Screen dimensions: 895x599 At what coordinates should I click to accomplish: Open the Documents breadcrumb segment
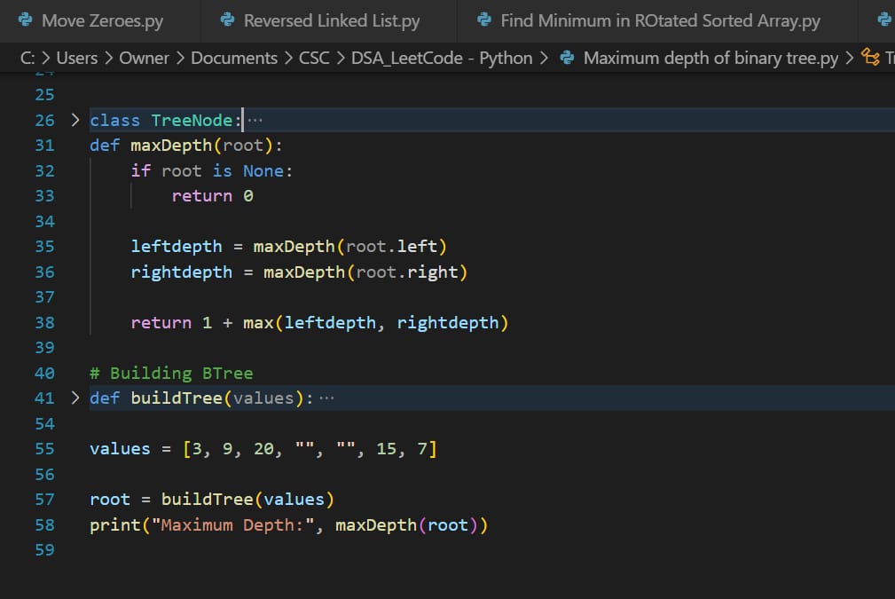[234, 58]
